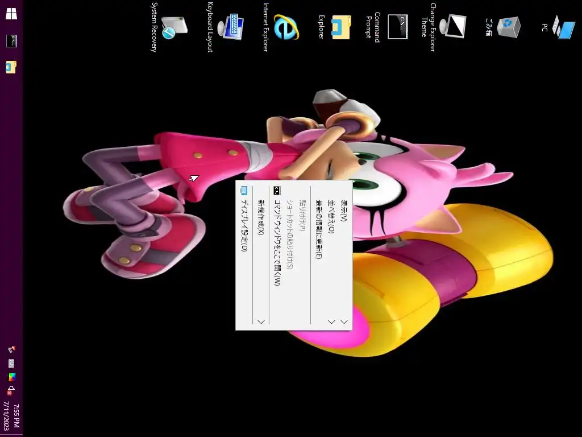Open the 7:55 PM clock and date
The height and width of the screenshot is (437, 582).
(x=11, y=417)
